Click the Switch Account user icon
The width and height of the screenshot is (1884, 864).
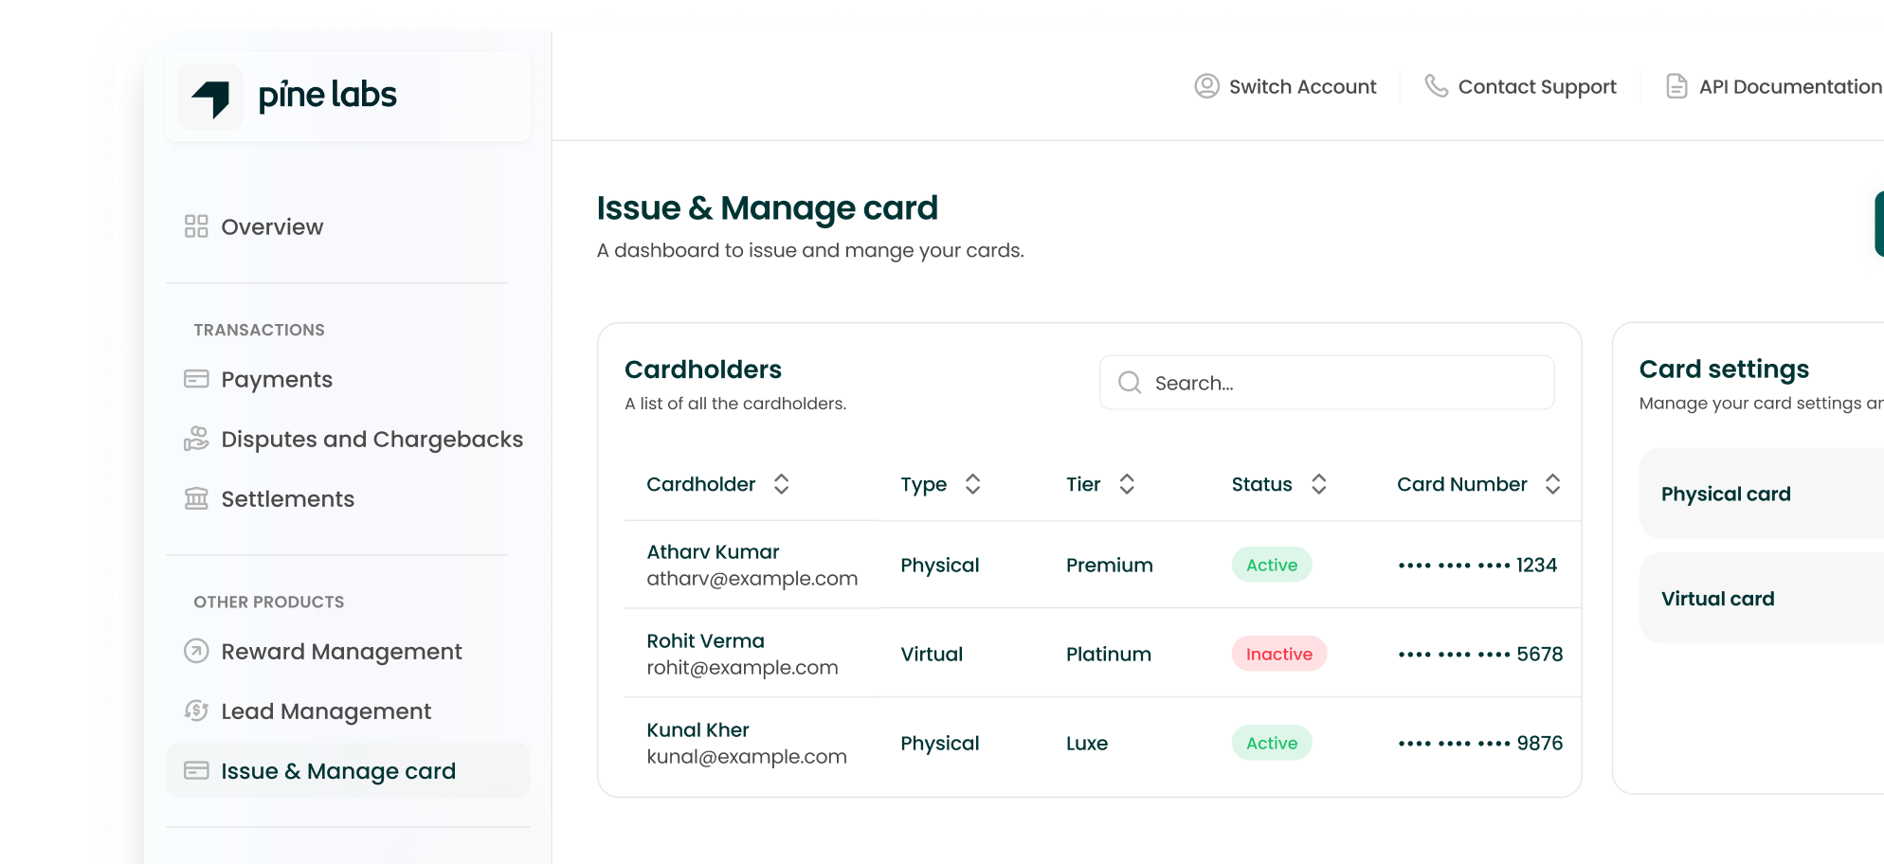coord(1206,86)
